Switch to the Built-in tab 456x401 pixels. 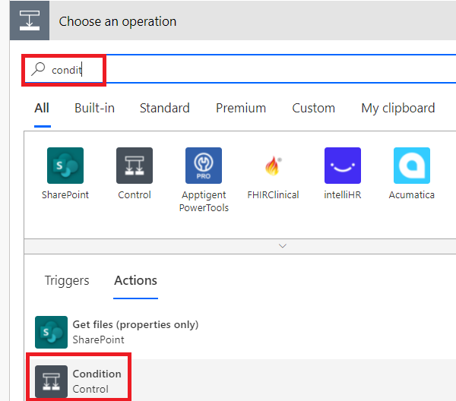pyautogui.click(x=94, y=108)
